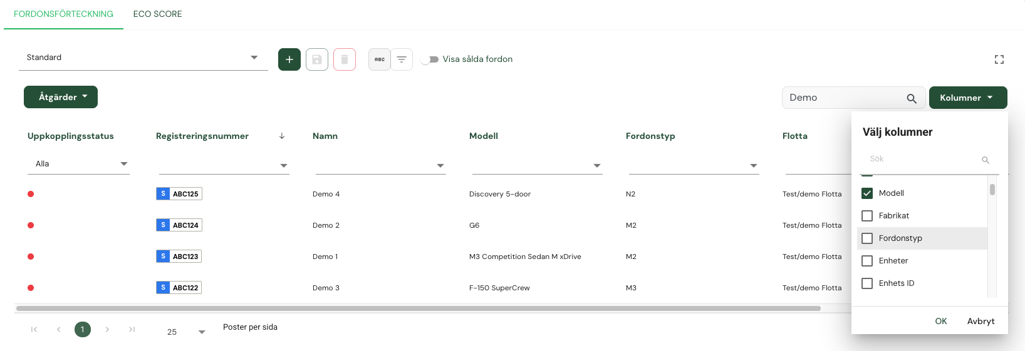The height and width of the screenshot is (351, 1025).
Task: Select the FORDONSFÖRTECKNING tab
Action: click(x=63, y=14)
